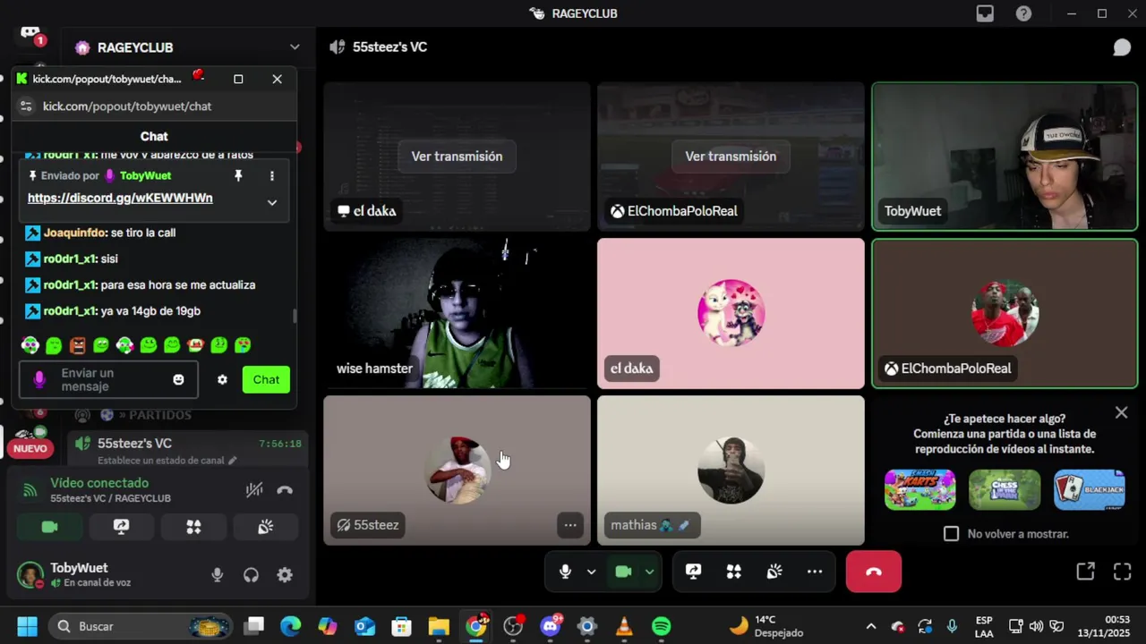Toggle noise suppression beside Vídeo conectado

[x=254, y=489]
